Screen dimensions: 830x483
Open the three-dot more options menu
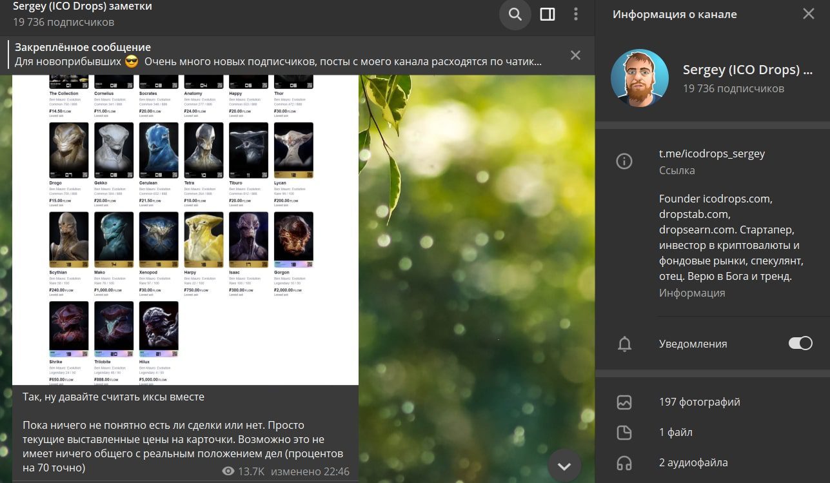tap(576, 14)
